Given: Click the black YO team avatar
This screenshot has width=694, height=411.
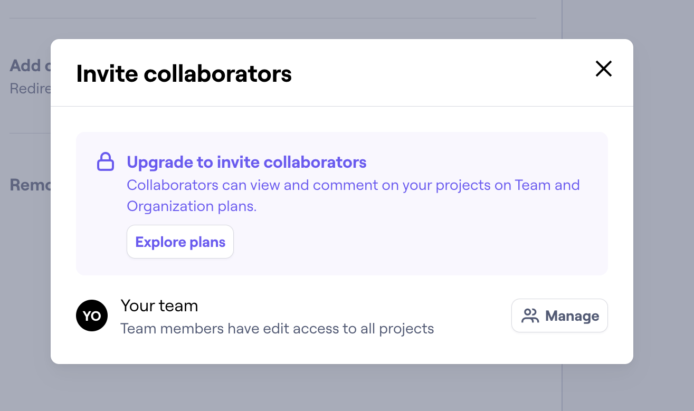Looking at the screenshot, I should [x=92, y=316].
